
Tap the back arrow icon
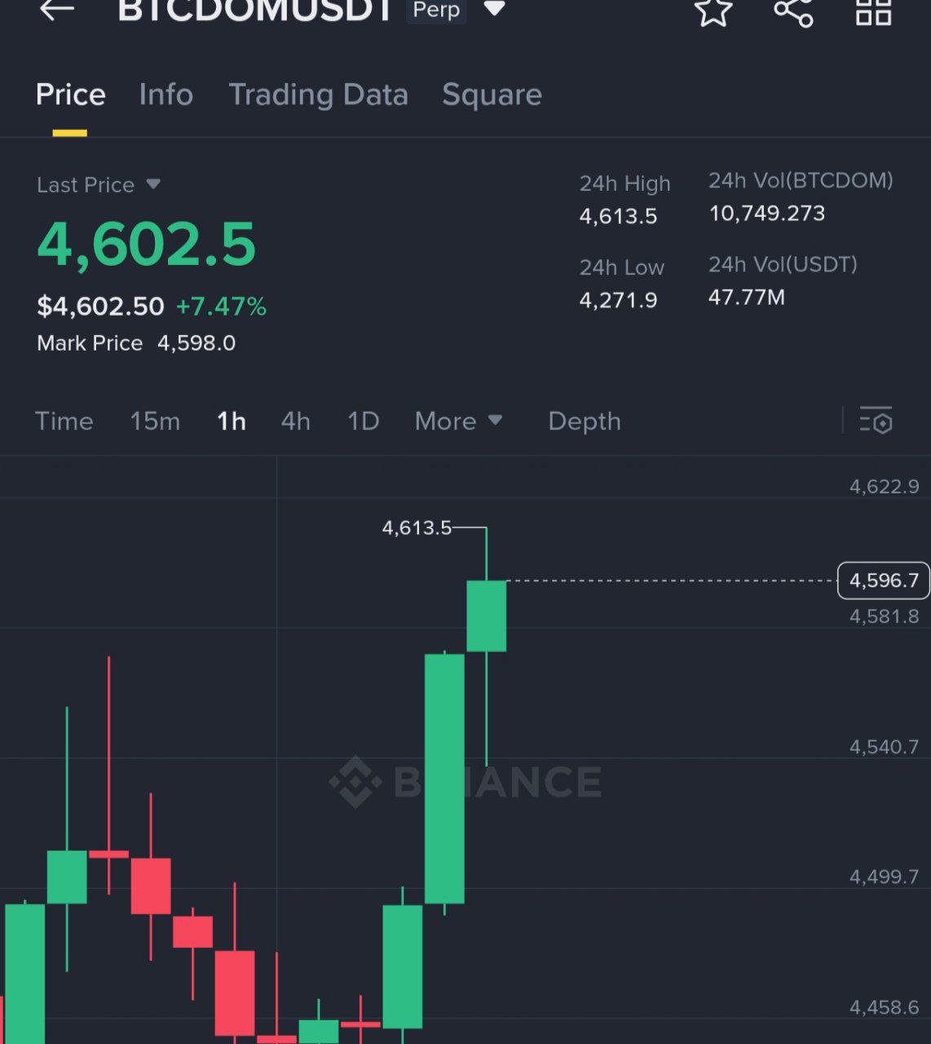point(57,9)
